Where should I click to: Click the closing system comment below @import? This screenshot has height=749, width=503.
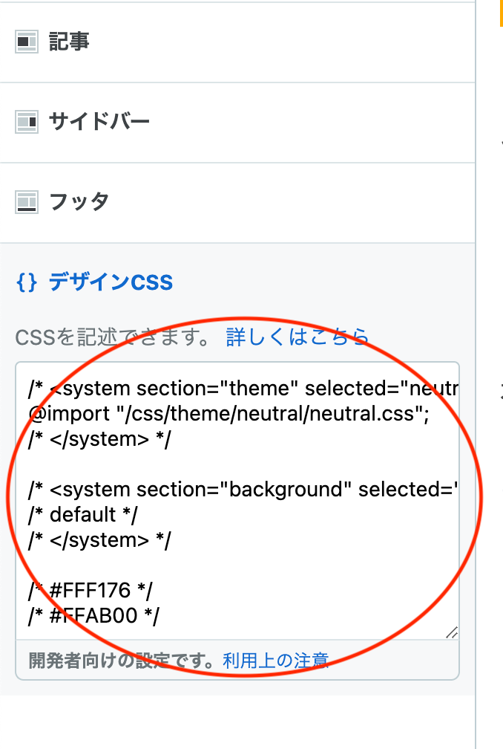99,439
